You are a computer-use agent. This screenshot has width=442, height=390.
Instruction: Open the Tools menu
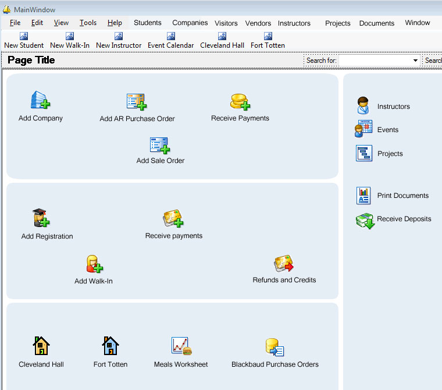pos(88,23)
